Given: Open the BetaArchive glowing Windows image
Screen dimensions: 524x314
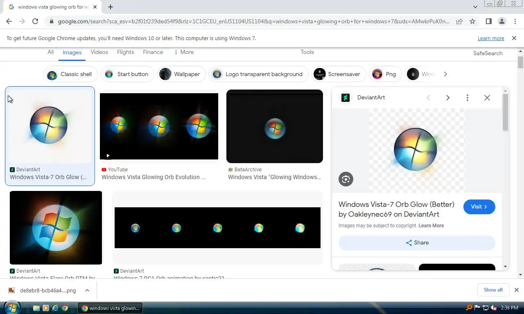Looking at the screenshot, I should click(275, 126).
